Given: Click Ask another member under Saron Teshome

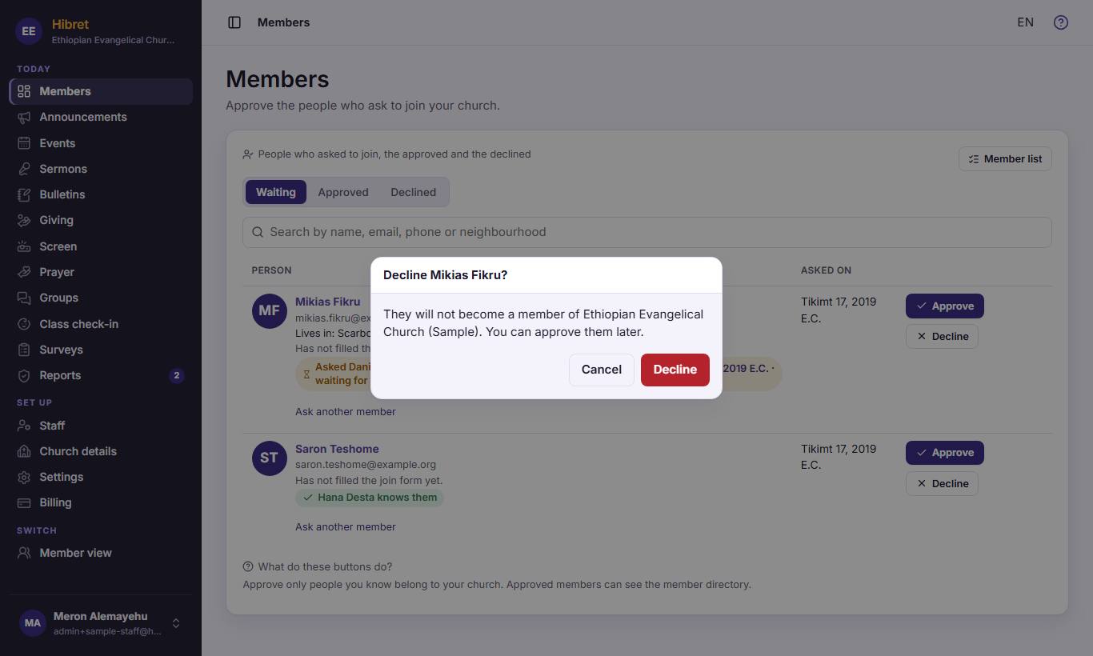Looking at the screenshot, I should click(x=346, y=526).
